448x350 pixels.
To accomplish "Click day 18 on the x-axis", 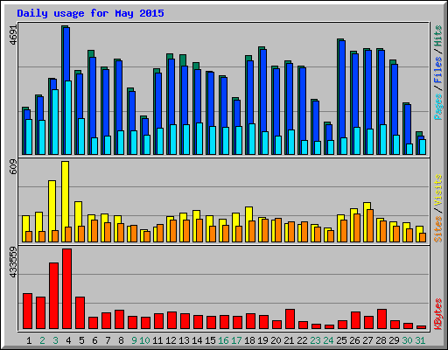I will (x=249, y=340).
